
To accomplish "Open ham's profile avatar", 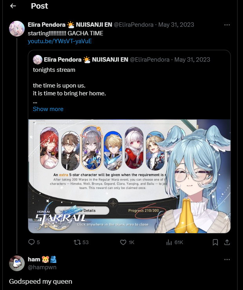I will click(17, 263).
